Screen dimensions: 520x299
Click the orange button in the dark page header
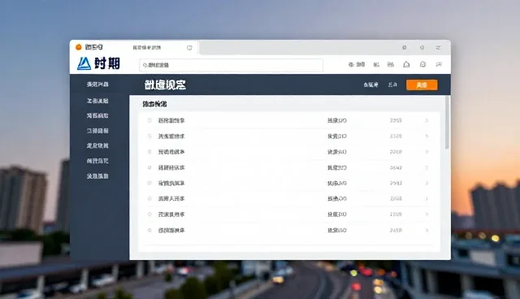click(x=422, y=84)
